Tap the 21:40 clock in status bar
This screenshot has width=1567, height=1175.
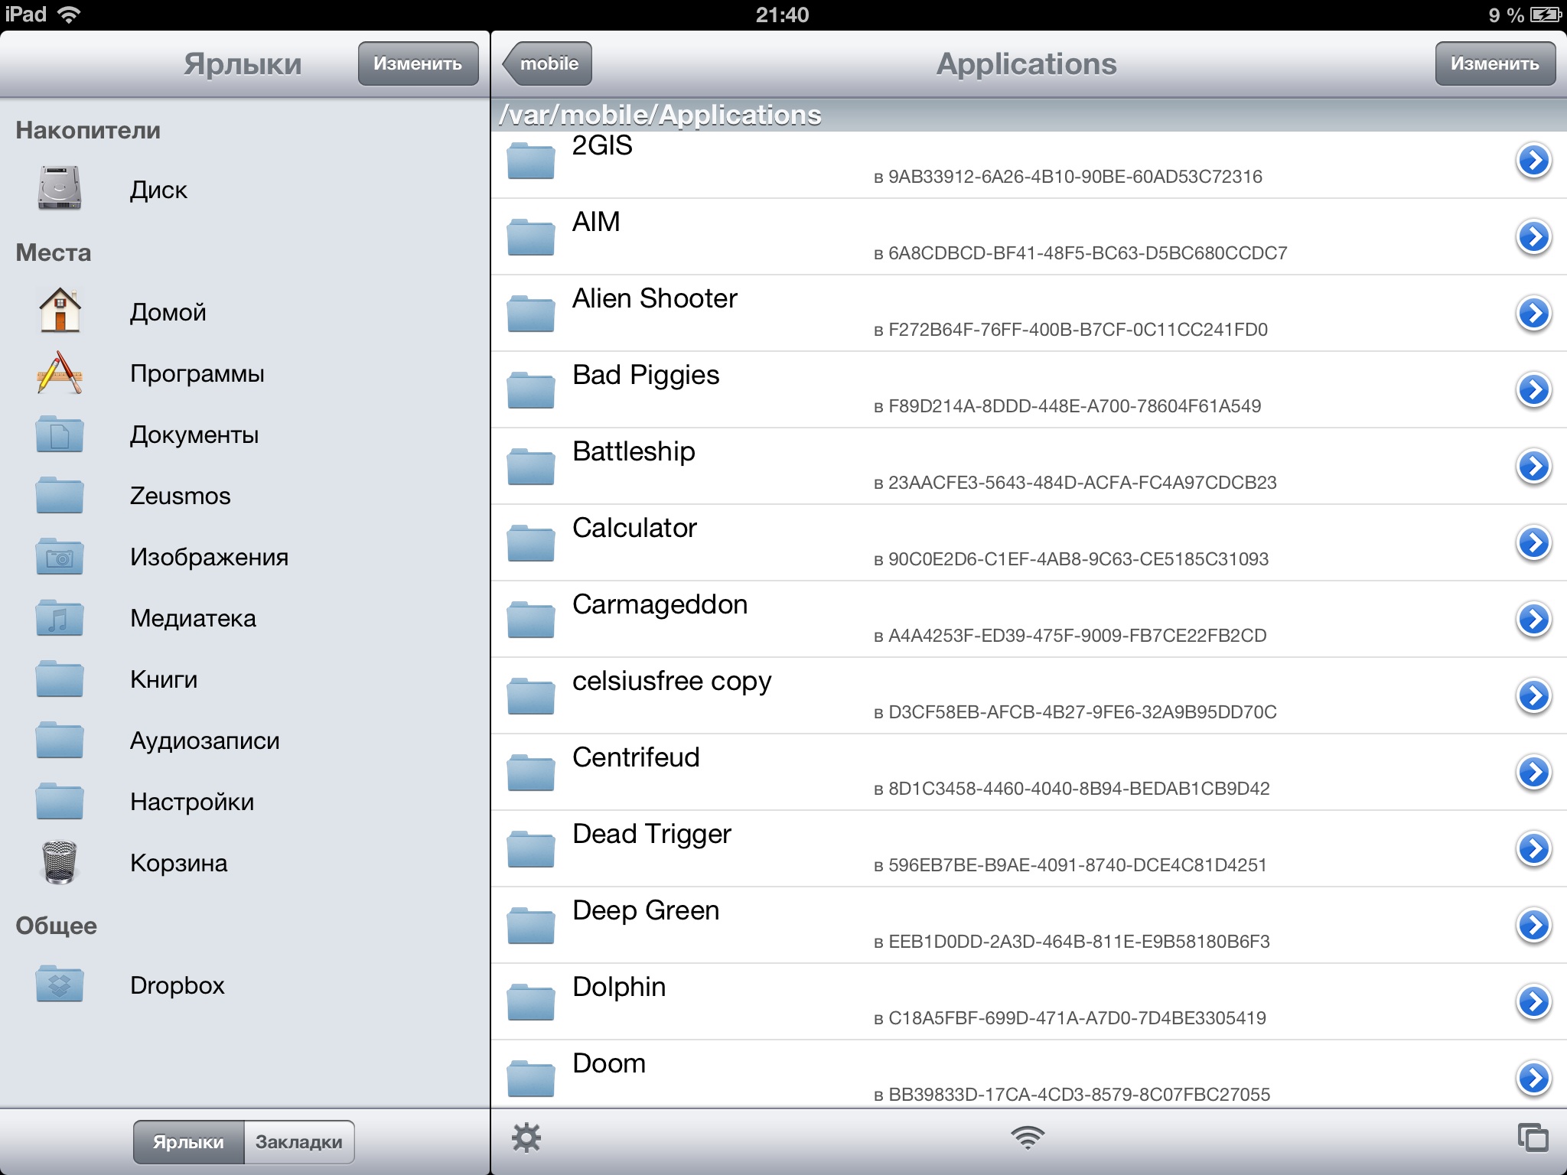pos(782,15)
